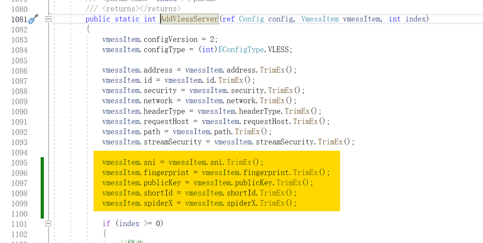
Task: Click TrimEx call on the fingerprint line
Action: [305, 173]
